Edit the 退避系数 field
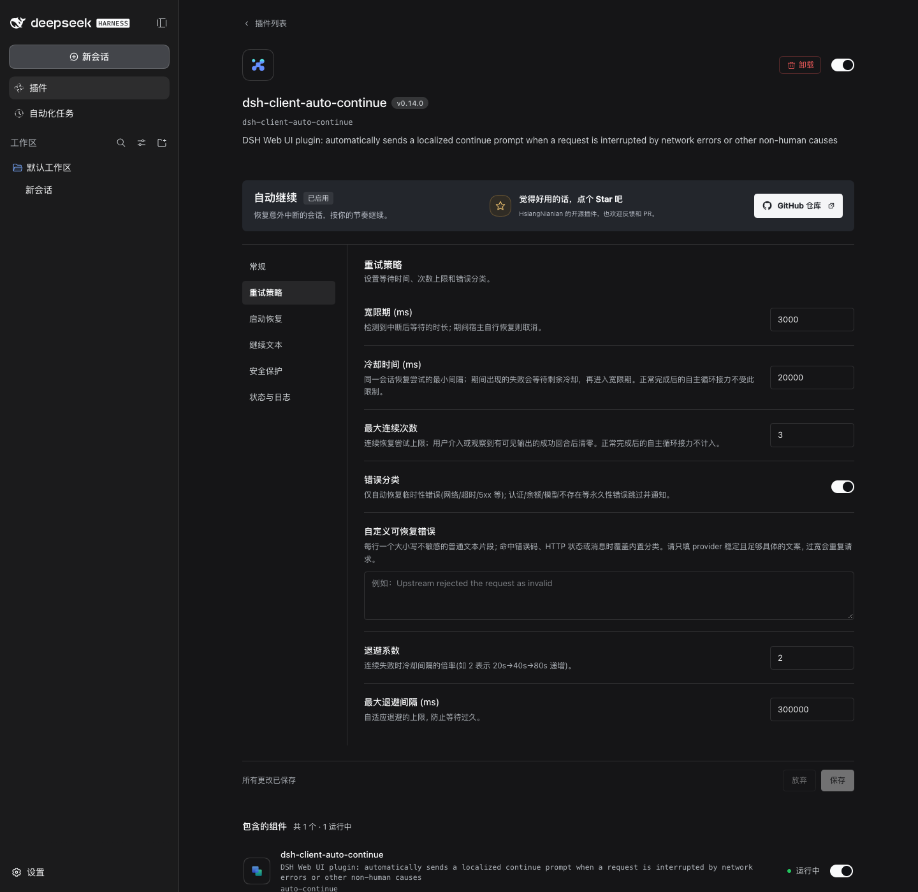Screen dimensions: 918x892 point(812,658)
